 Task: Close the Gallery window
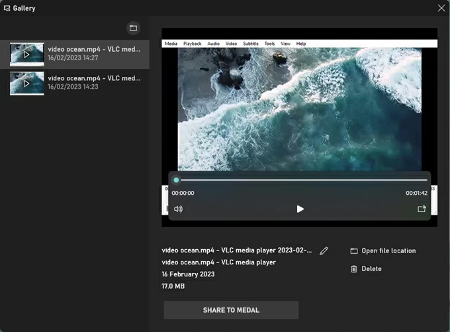(441, 9)
